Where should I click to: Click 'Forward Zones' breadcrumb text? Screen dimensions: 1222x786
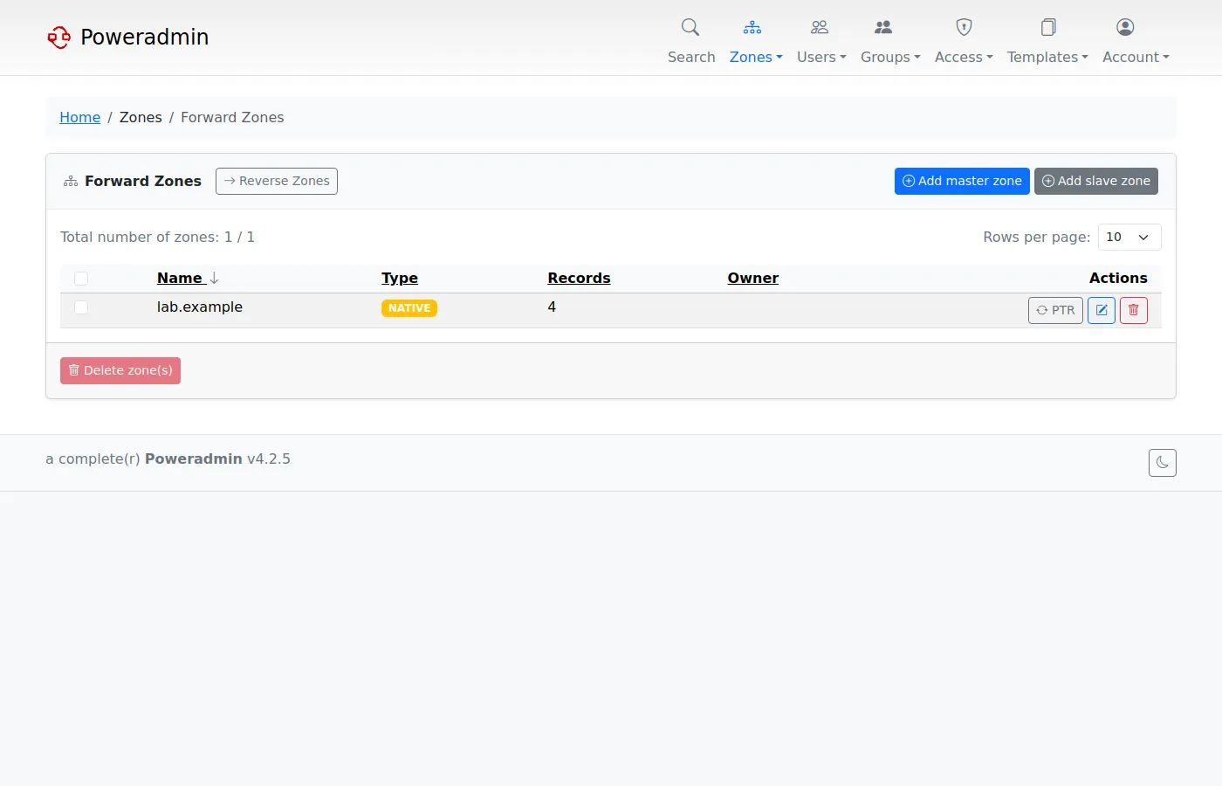coord(232,117)
